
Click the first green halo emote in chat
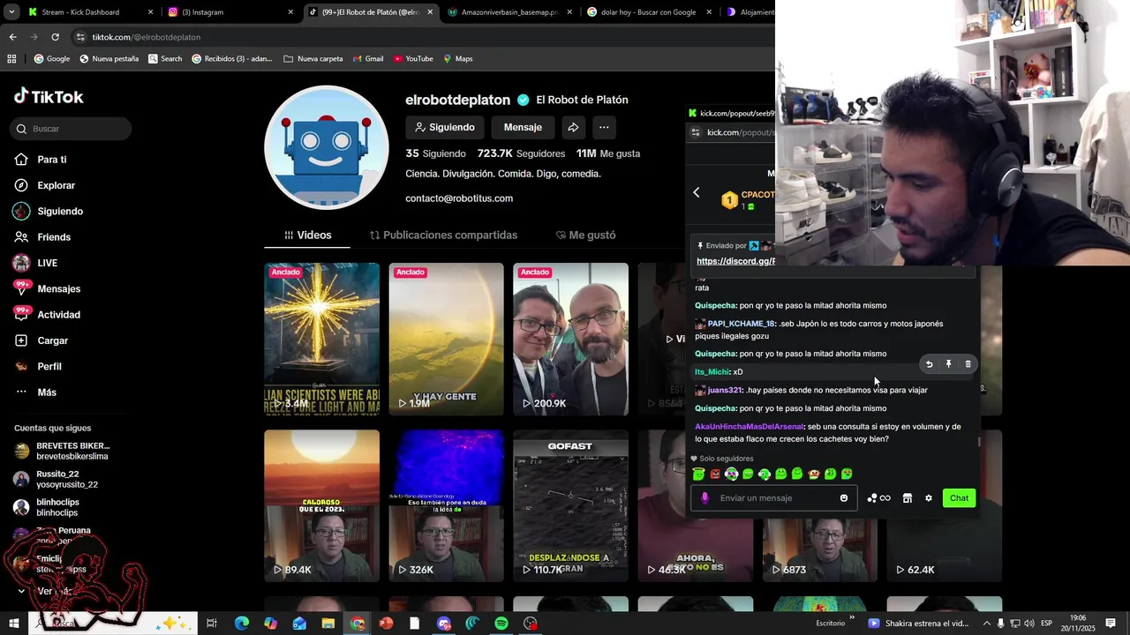click(x=698, y=474)
